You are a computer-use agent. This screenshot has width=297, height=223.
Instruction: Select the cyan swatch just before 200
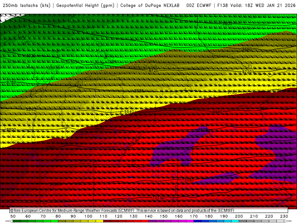[x=235, y=221]
